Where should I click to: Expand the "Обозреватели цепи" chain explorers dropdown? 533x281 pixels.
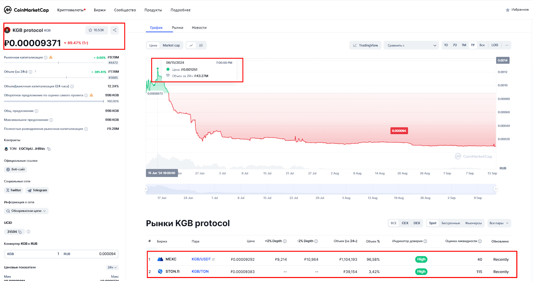point(26,211)
